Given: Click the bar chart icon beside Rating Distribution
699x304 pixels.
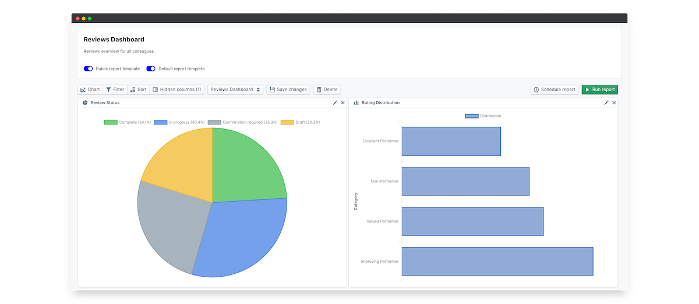Looking at the screenshot, I should (x=356, y=102).
